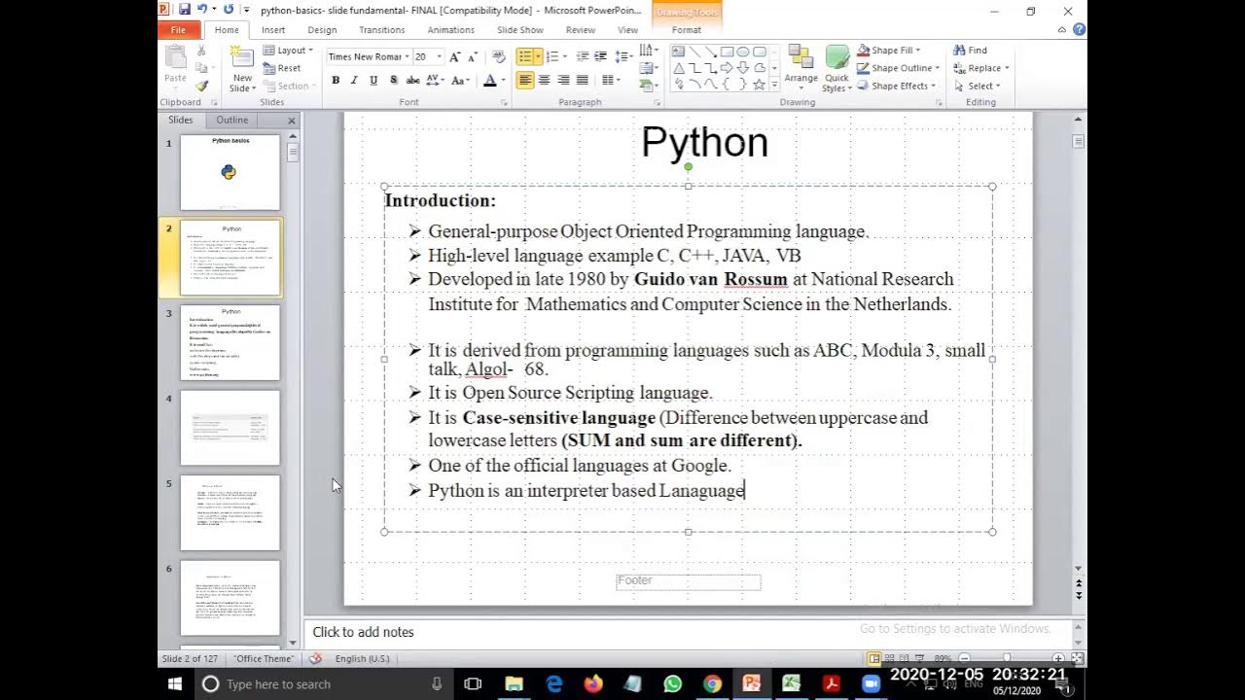Align text left
The width and height of the screenshot is (1245, 700).
tap(525, 81)
